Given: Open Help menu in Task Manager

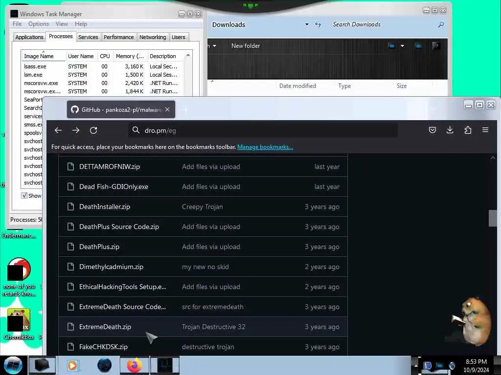Looking at the screenshot, I should click(x=81, y=24).
